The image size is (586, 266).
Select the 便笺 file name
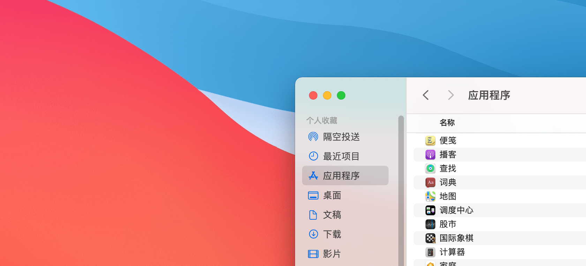[x=448, y=140]
